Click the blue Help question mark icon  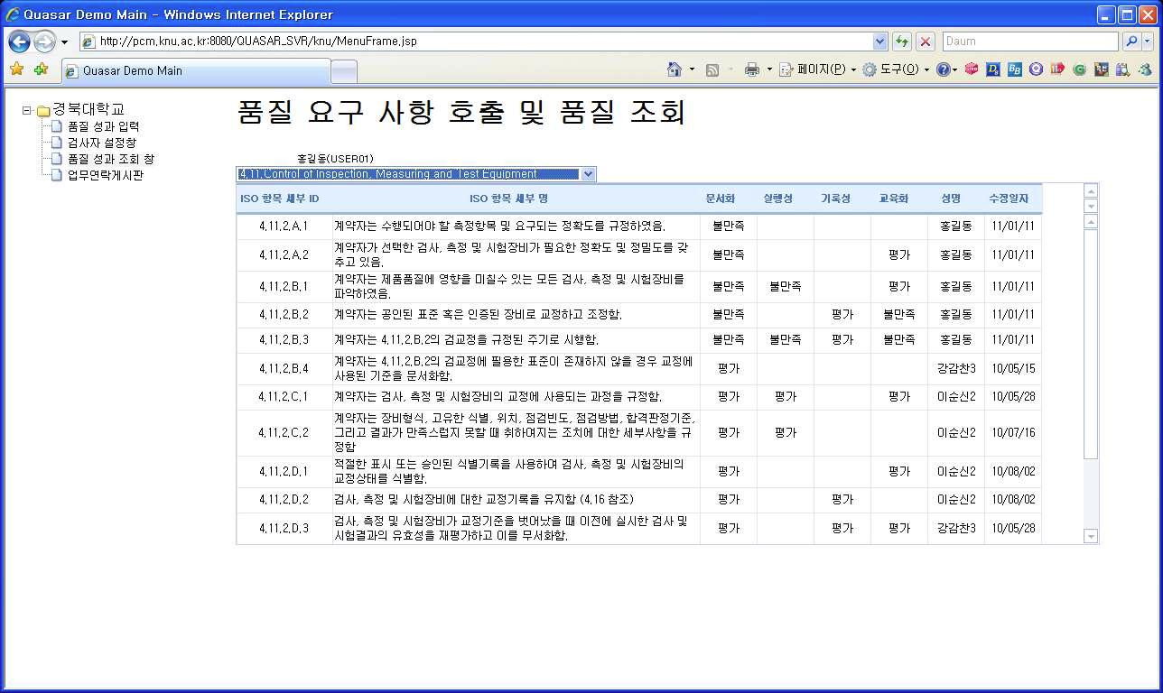(x=943, y=69)
